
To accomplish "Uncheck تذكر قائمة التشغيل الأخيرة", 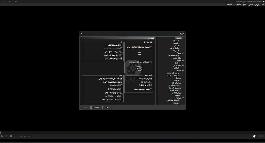I will pos(121,82).
